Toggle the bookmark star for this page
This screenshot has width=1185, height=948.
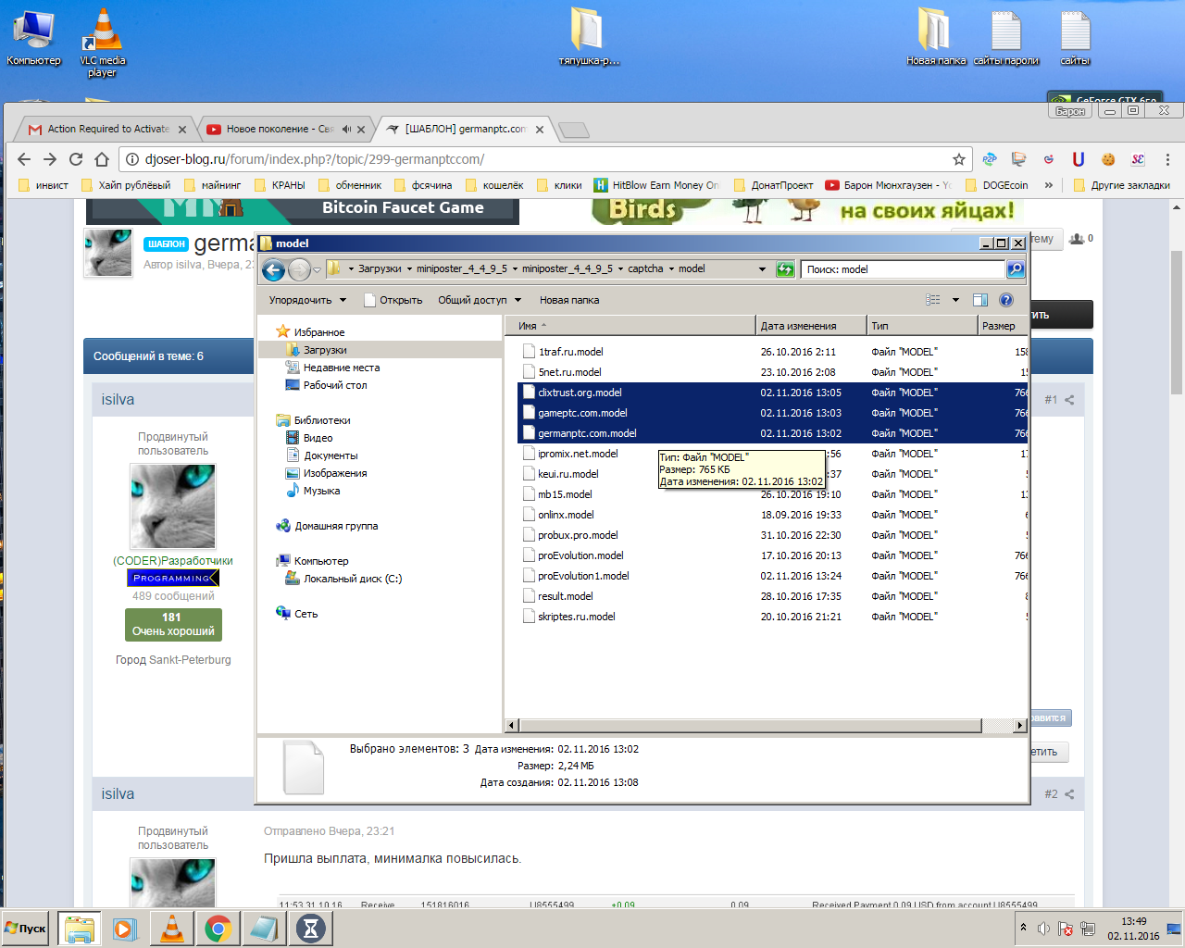tap(959, 159)
